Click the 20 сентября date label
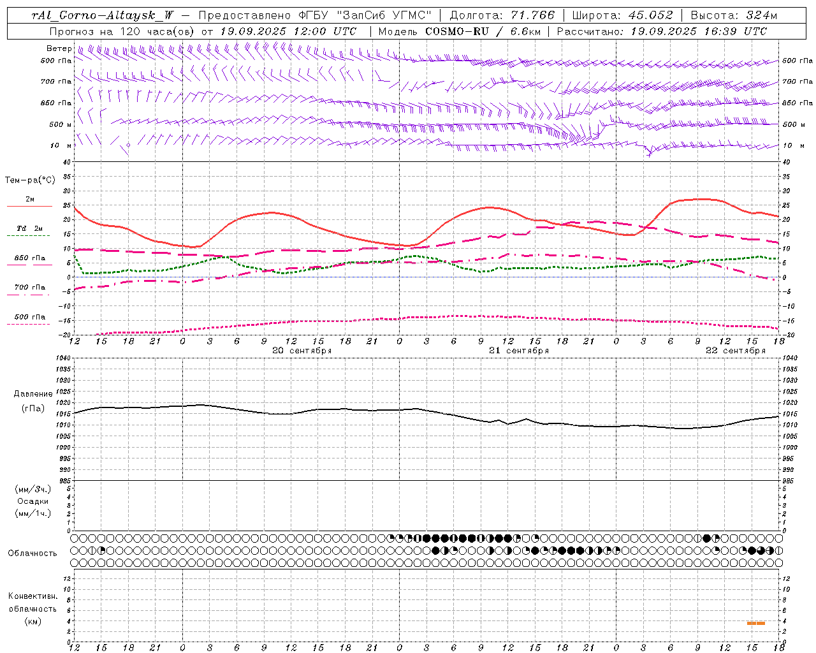 302,351
